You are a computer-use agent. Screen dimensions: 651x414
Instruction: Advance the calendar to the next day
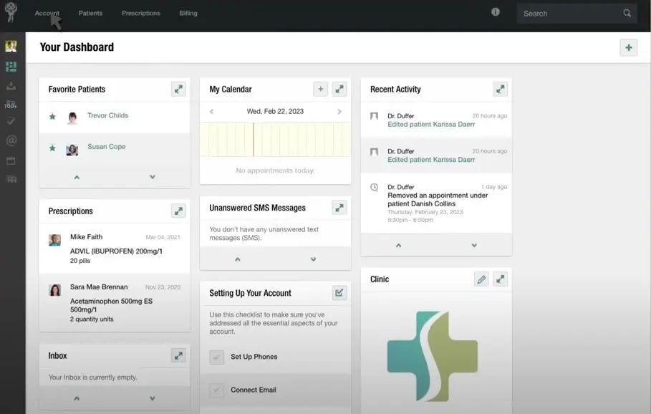click(339, 111)
